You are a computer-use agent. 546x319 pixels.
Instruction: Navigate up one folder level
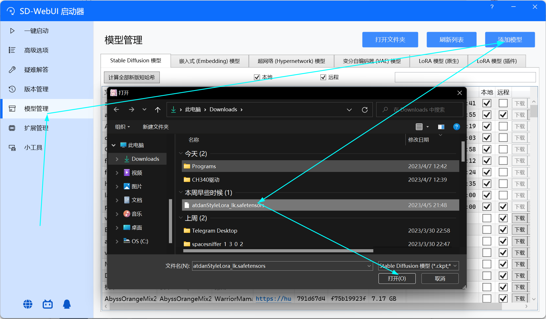tap(158, 110)
